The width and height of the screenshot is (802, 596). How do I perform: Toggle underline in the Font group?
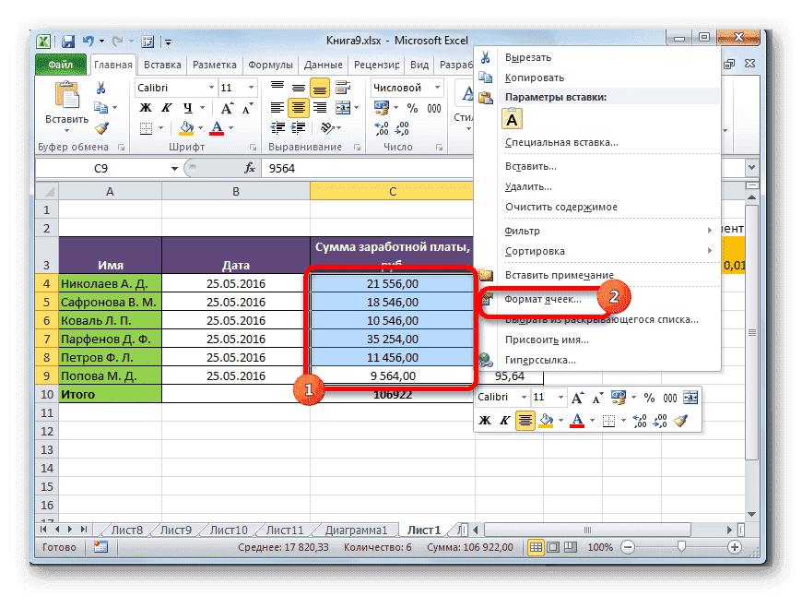click(x=188, y=107)
